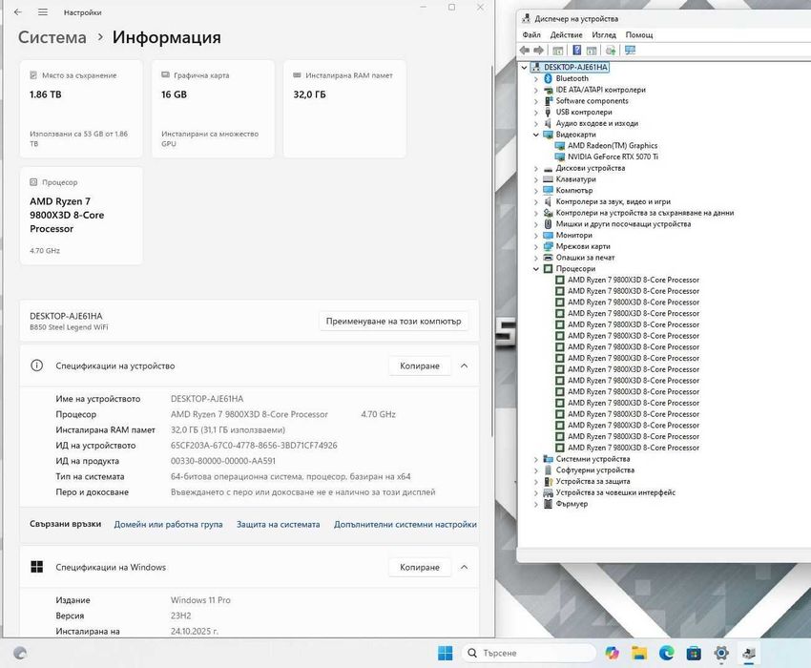
Task: Open Допълнителни системни настройки link
Action: [x=405, y=524]
